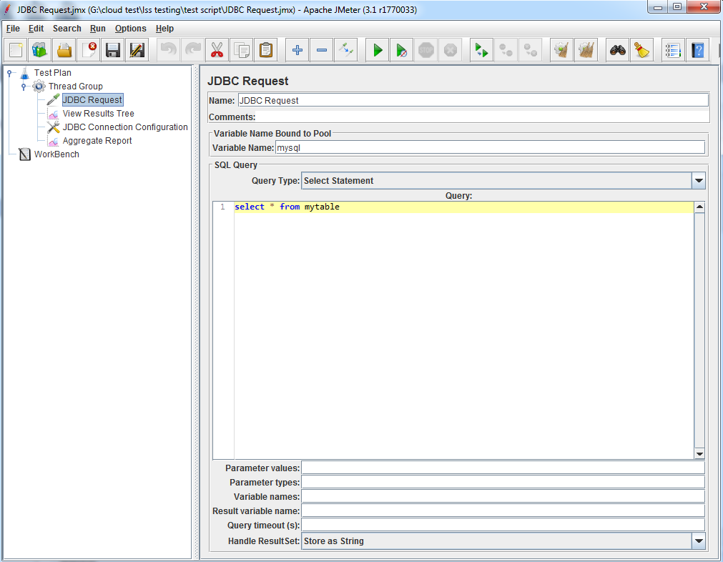This screenshot has width=723, height=562.
Task: Click the query editor scroll down arrow
Action: 699,453
